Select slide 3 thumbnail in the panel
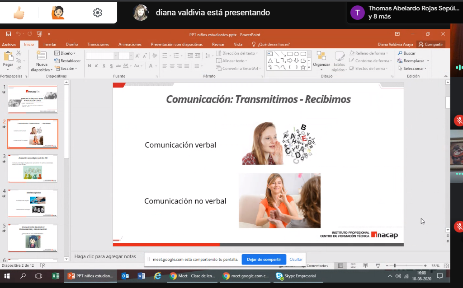Image resolution: width=463 pixels, height=288 pixels. pyautogui.click(x=33, y=169)
